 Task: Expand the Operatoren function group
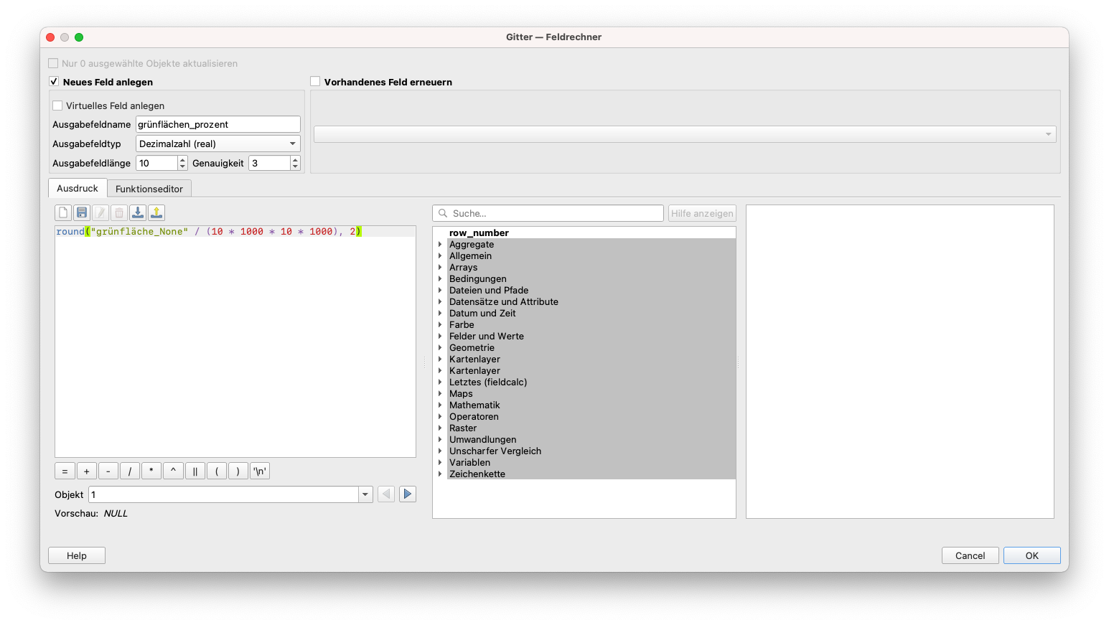[440, 417]
